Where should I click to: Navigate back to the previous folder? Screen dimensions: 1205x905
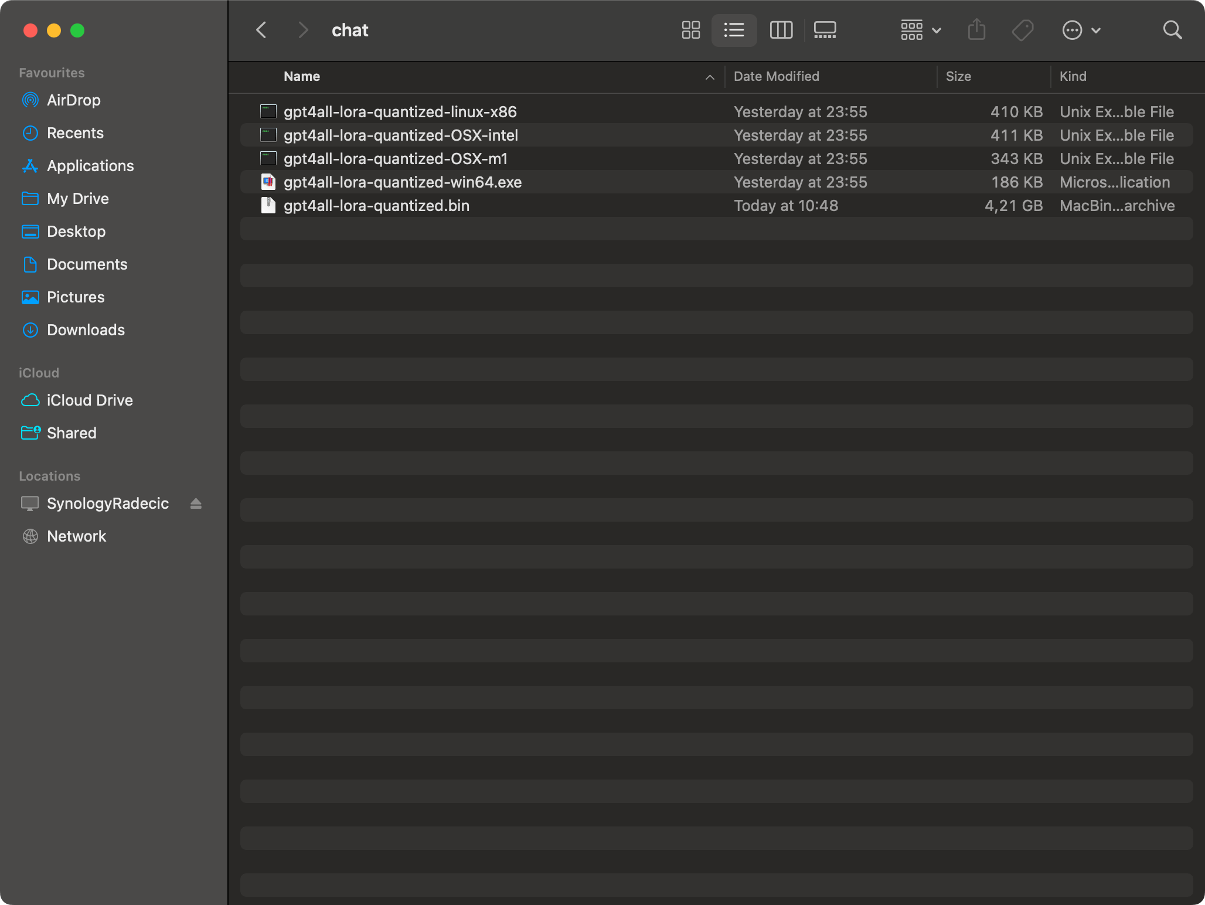tap(261, 30)
